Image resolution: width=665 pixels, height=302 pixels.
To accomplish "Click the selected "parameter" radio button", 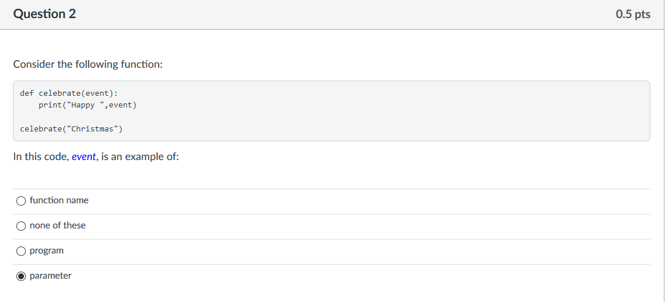I will [21, 277].
